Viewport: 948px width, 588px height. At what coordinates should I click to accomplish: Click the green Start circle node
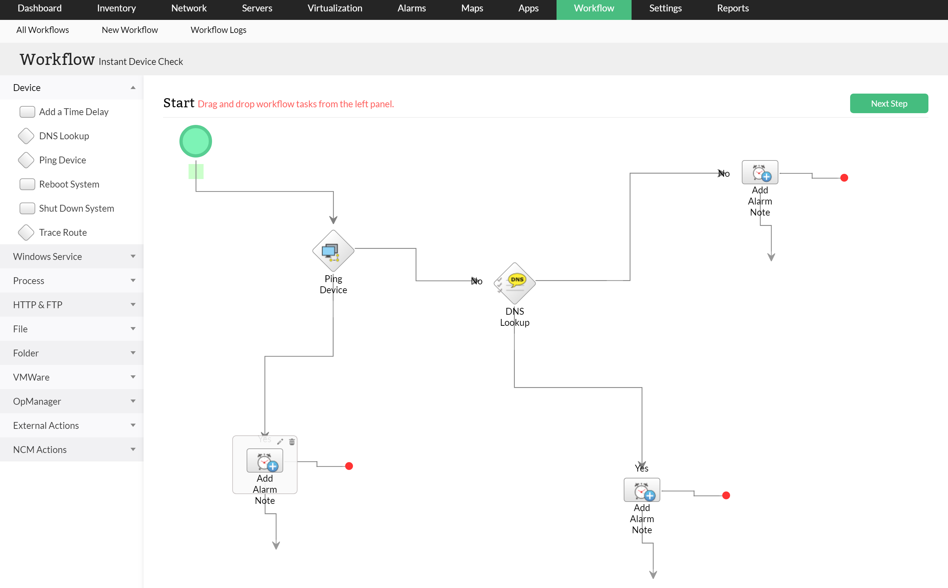(x=195, y=141)
